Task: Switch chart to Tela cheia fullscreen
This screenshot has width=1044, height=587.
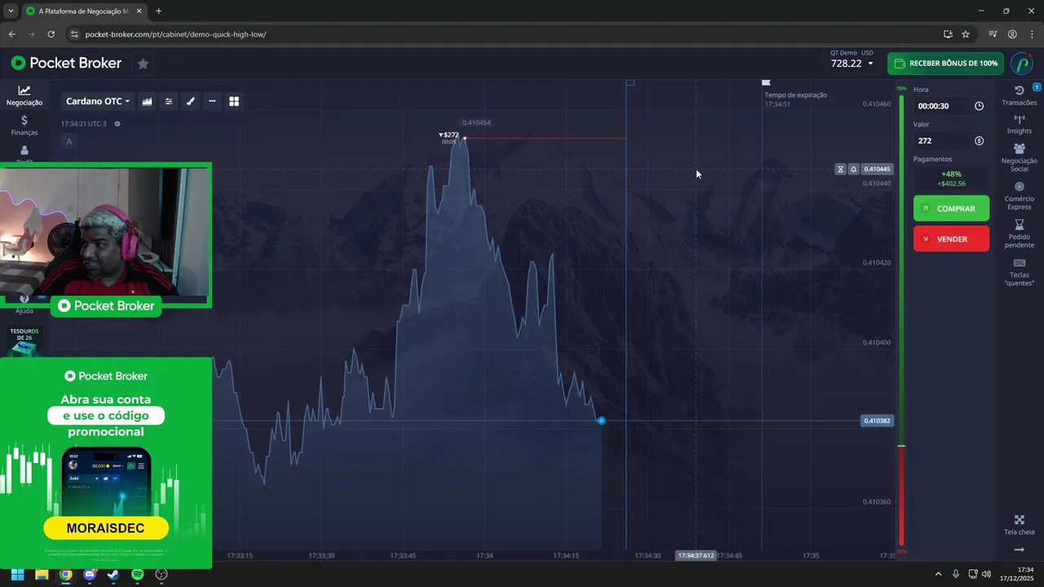Action: click(1019, 525)
